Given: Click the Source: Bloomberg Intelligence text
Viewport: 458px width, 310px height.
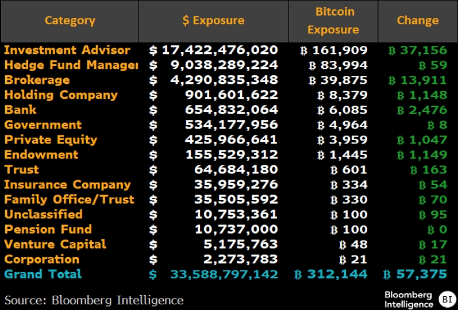Looking at the screenshot, I should tap(94, 300).
